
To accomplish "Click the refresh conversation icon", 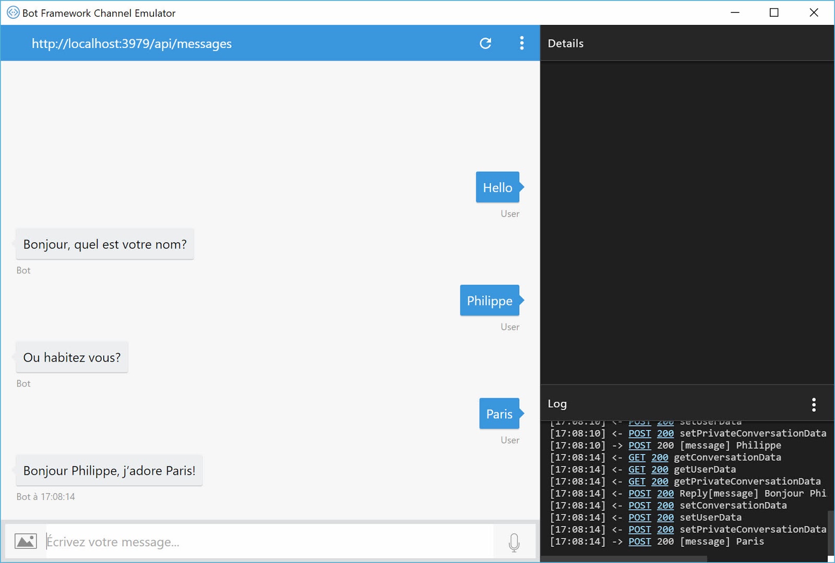I will pos(485,43).
